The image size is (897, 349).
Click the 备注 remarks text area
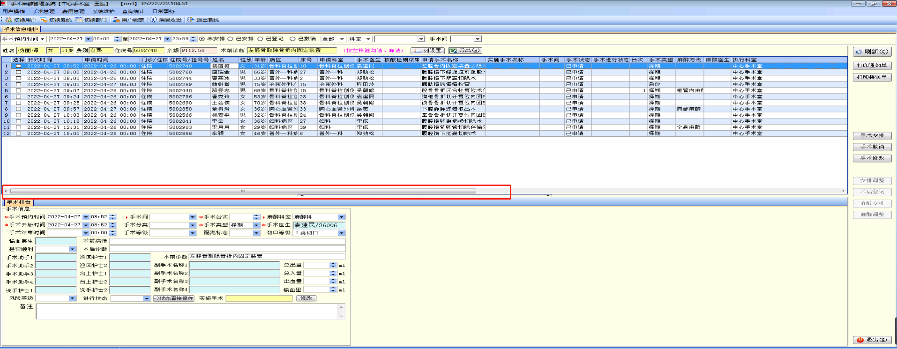click(x=187, y=312)
